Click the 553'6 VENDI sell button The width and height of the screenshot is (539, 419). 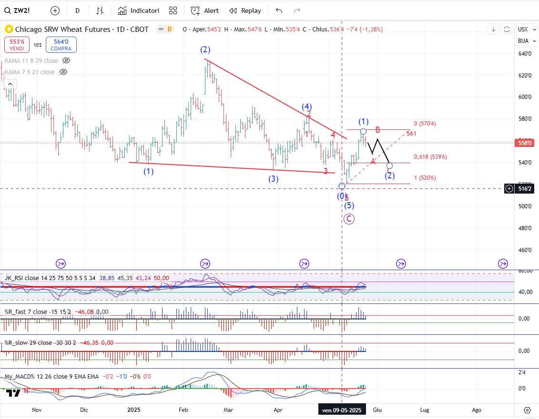point(17,45)
